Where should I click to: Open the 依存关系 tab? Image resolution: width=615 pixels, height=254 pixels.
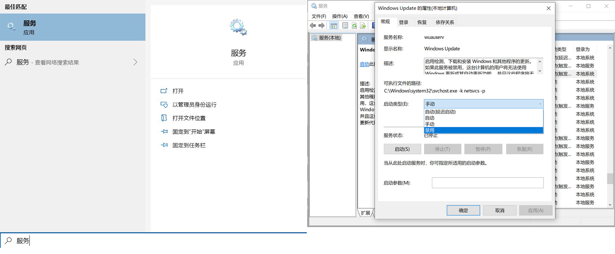click(x=445, y=22)
